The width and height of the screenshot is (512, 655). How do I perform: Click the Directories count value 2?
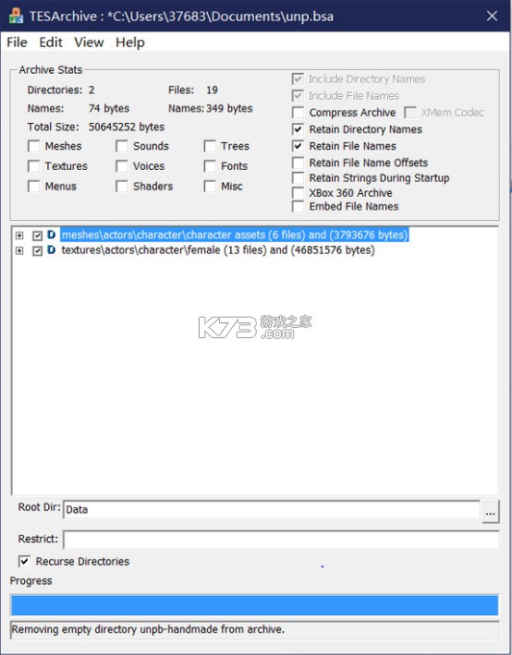91,90
